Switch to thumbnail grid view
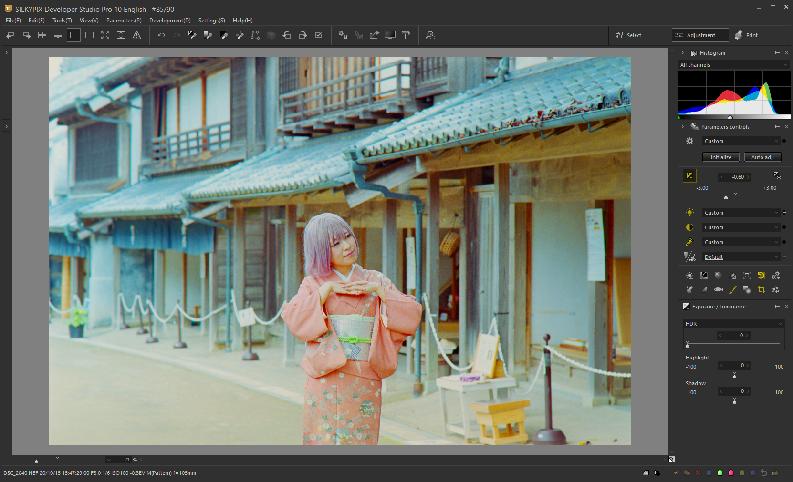793x482 pixels. point(42,35)
